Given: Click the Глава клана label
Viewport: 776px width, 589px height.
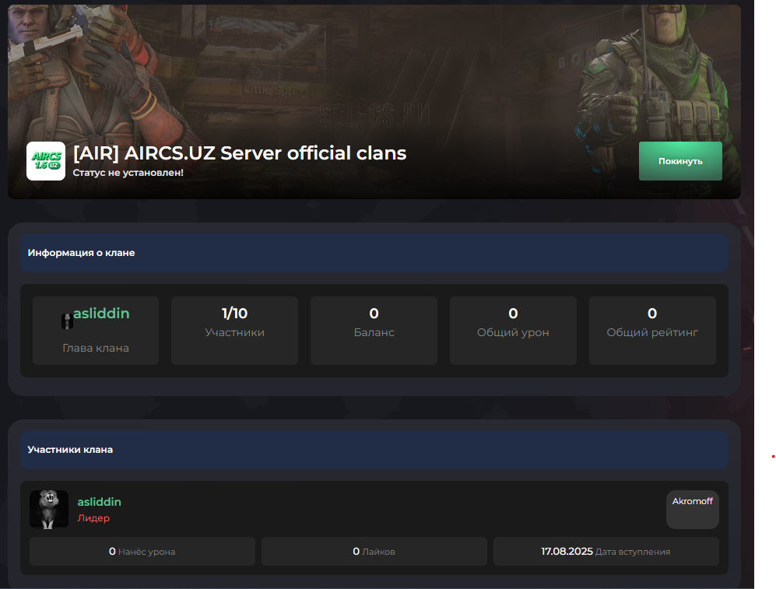Looking at the screenshot, I should (96, 348).
